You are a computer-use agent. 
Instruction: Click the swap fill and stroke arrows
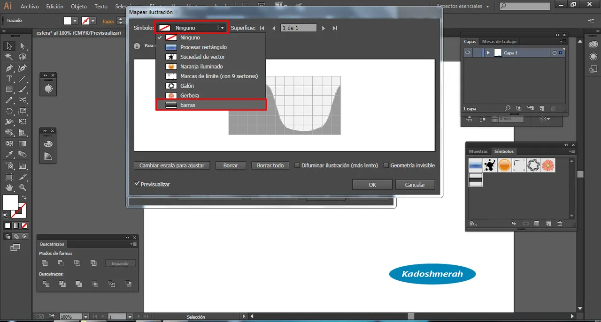pyautogui.click(x=23, y=197)
